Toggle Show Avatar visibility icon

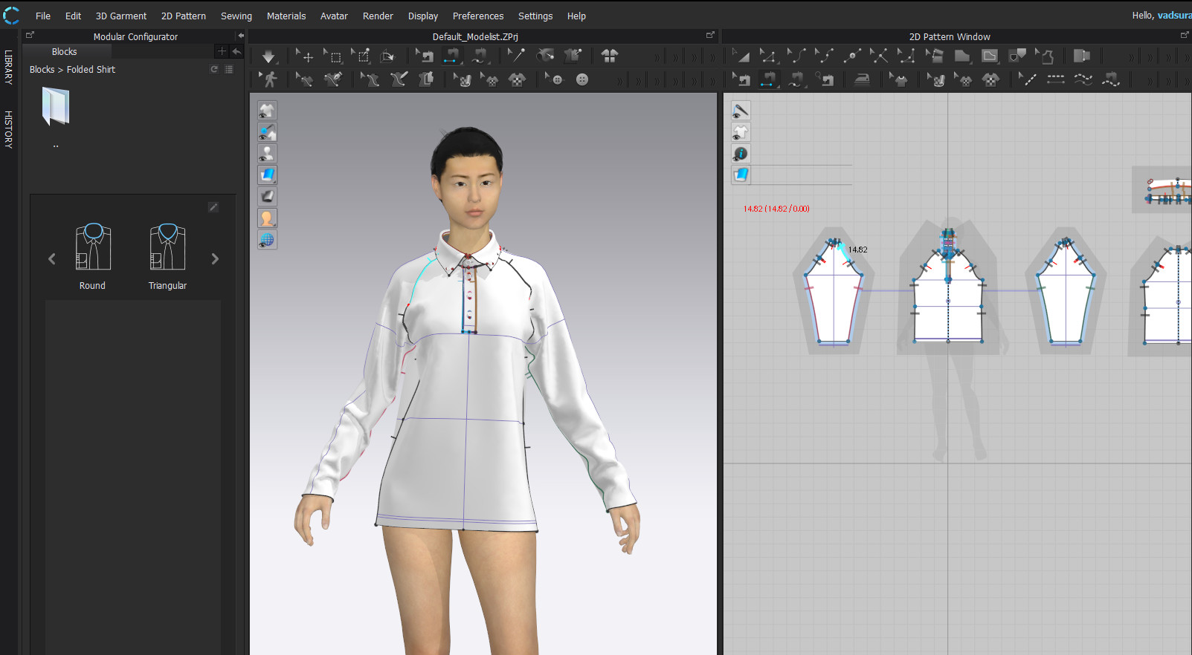pos(267,154)
